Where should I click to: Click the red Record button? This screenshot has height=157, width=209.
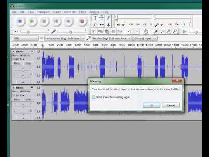click(x=82, y=21)
